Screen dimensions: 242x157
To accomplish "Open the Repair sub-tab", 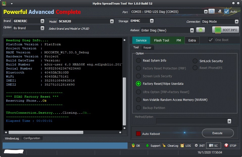I will [147, 48].
